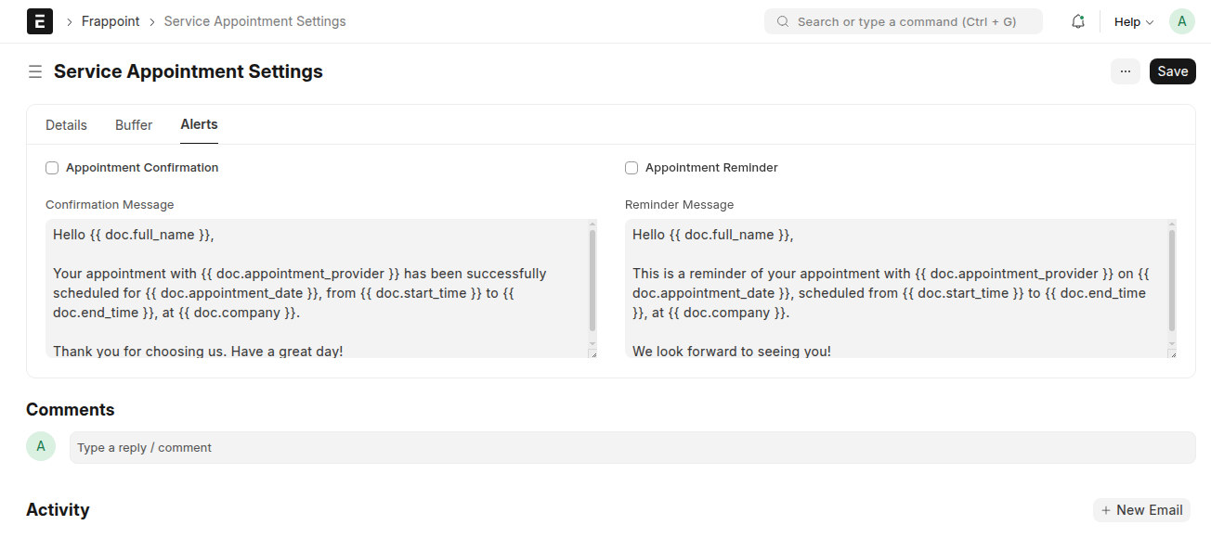Click the Save button
The width and height of the screenshot is (1211, 538).
click(x=1172, y=70)
